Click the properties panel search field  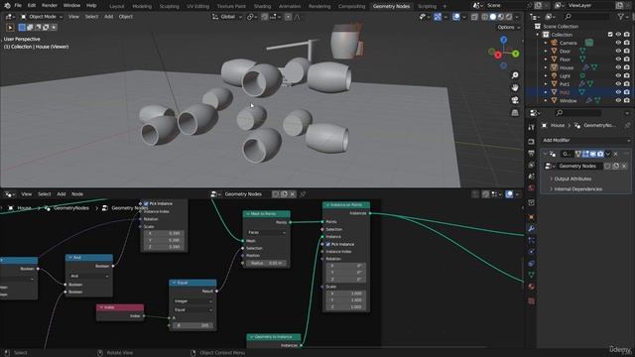tap(579, 113)
